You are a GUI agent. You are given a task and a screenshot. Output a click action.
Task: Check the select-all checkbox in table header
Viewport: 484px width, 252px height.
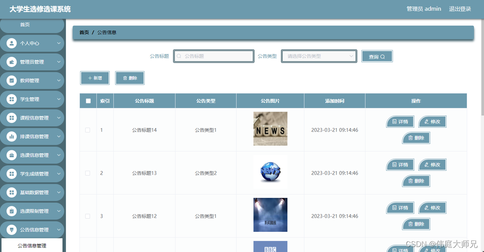click(88, 100)
